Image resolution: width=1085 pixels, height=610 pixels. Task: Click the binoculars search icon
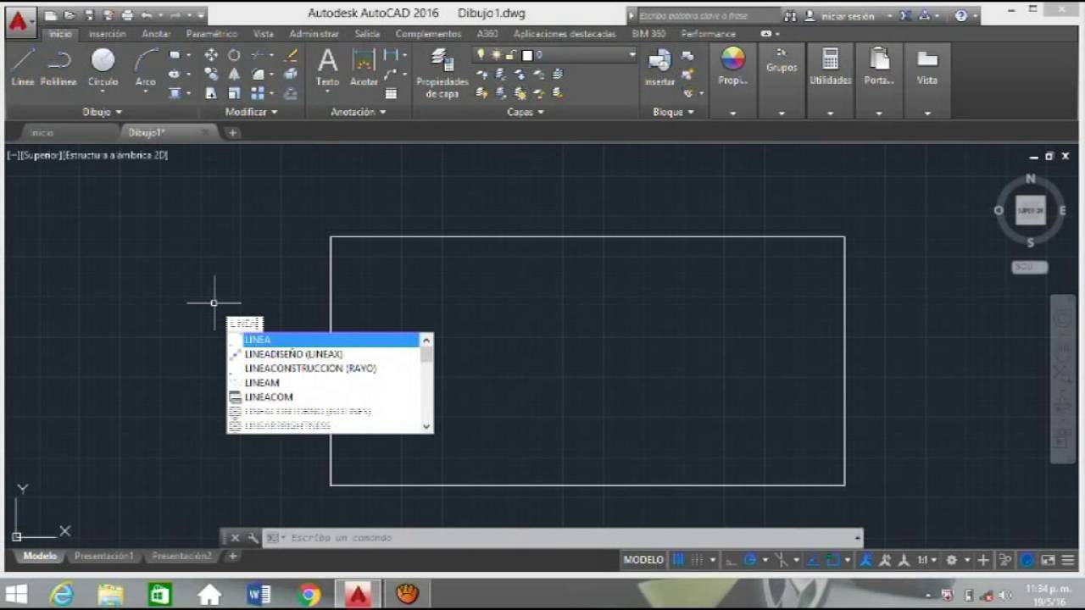tap(790, 15)
